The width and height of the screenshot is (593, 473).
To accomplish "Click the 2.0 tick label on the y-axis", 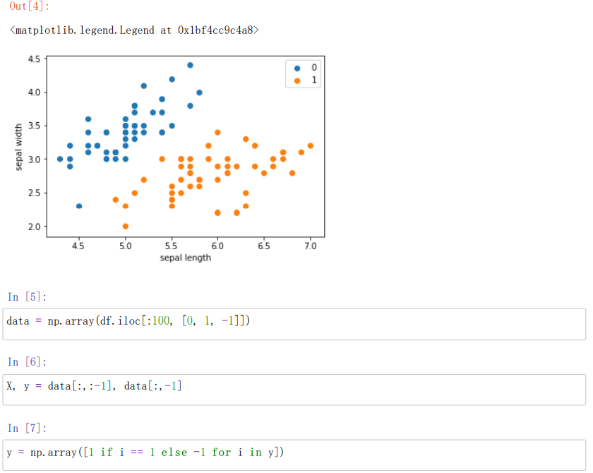I will 35,227.
